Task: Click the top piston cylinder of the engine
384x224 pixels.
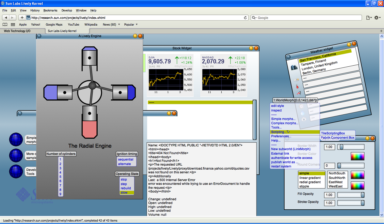Action: [x=90, y=58]
